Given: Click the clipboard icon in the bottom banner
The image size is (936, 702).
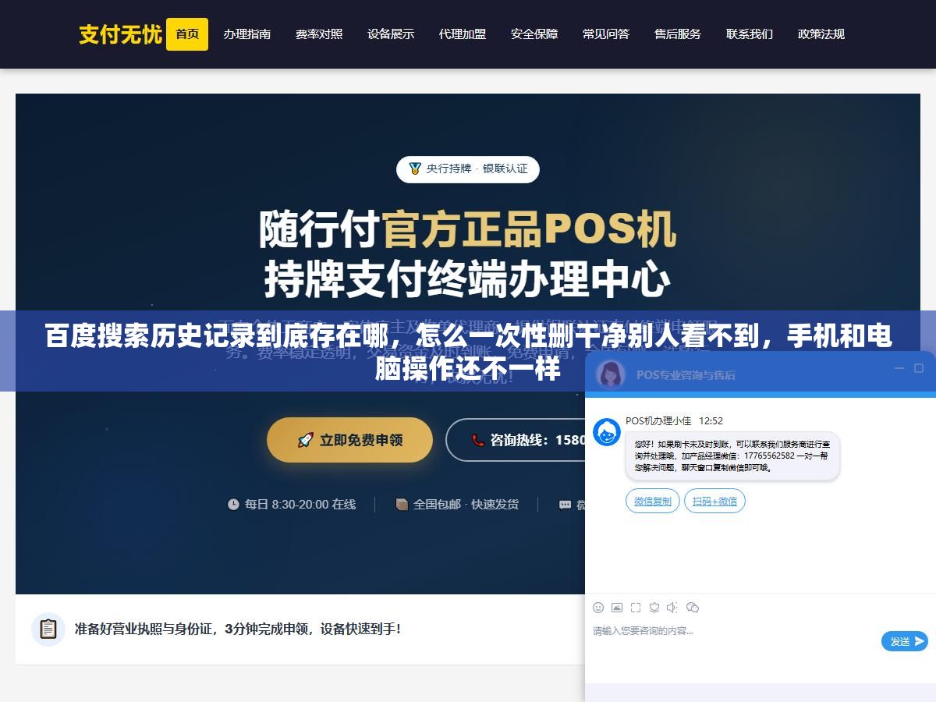Looking at the screenshot, I should pos(48,629).
